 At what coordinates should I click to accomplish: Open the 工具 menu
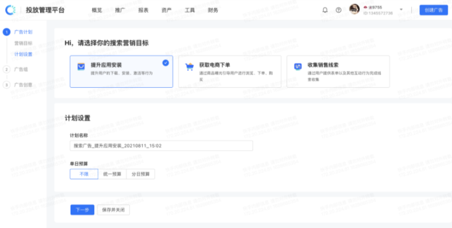point(190,10)
